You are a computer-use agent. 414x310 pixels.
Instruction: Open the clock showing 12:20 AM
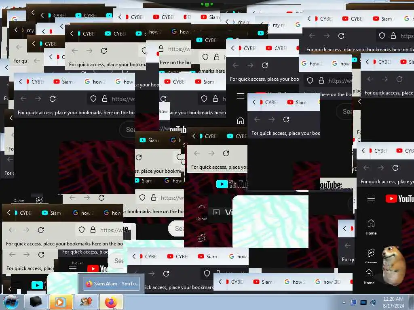(x=393, y=302)
